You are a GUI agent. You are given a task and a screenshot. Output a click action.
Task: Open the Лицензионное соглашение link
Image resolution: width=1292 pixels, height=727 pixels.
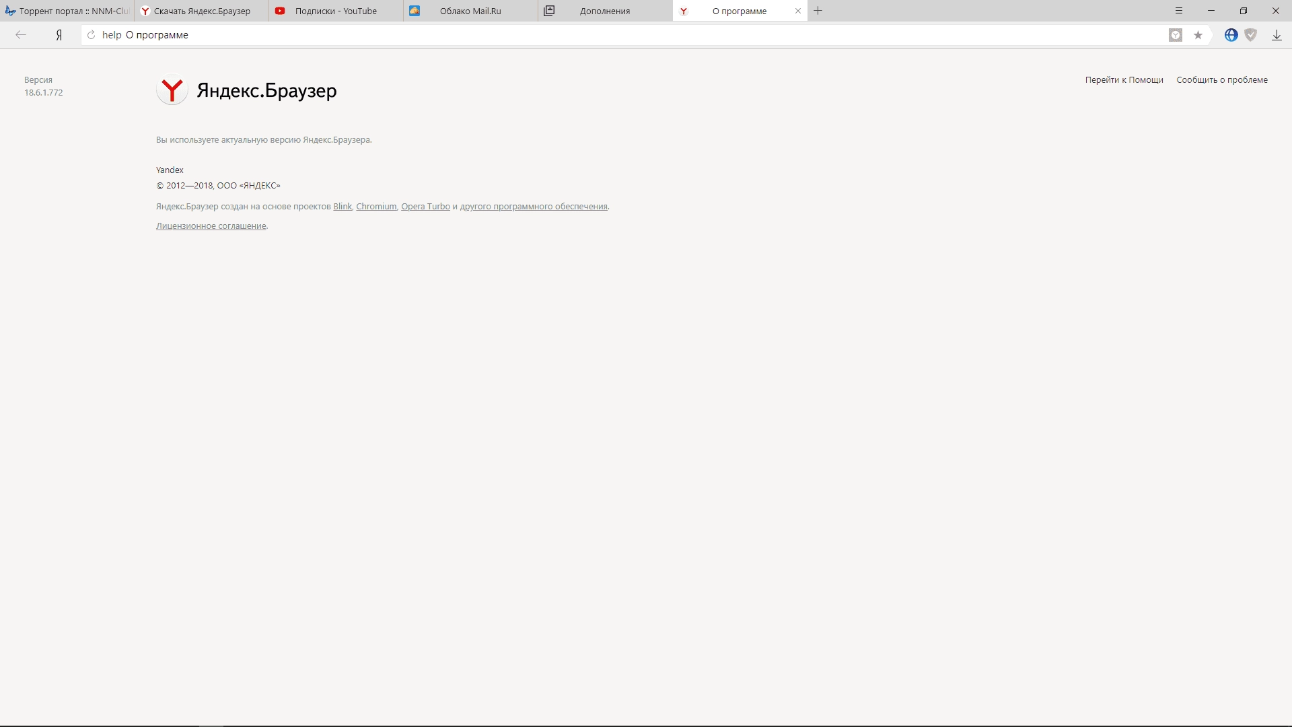211,226
